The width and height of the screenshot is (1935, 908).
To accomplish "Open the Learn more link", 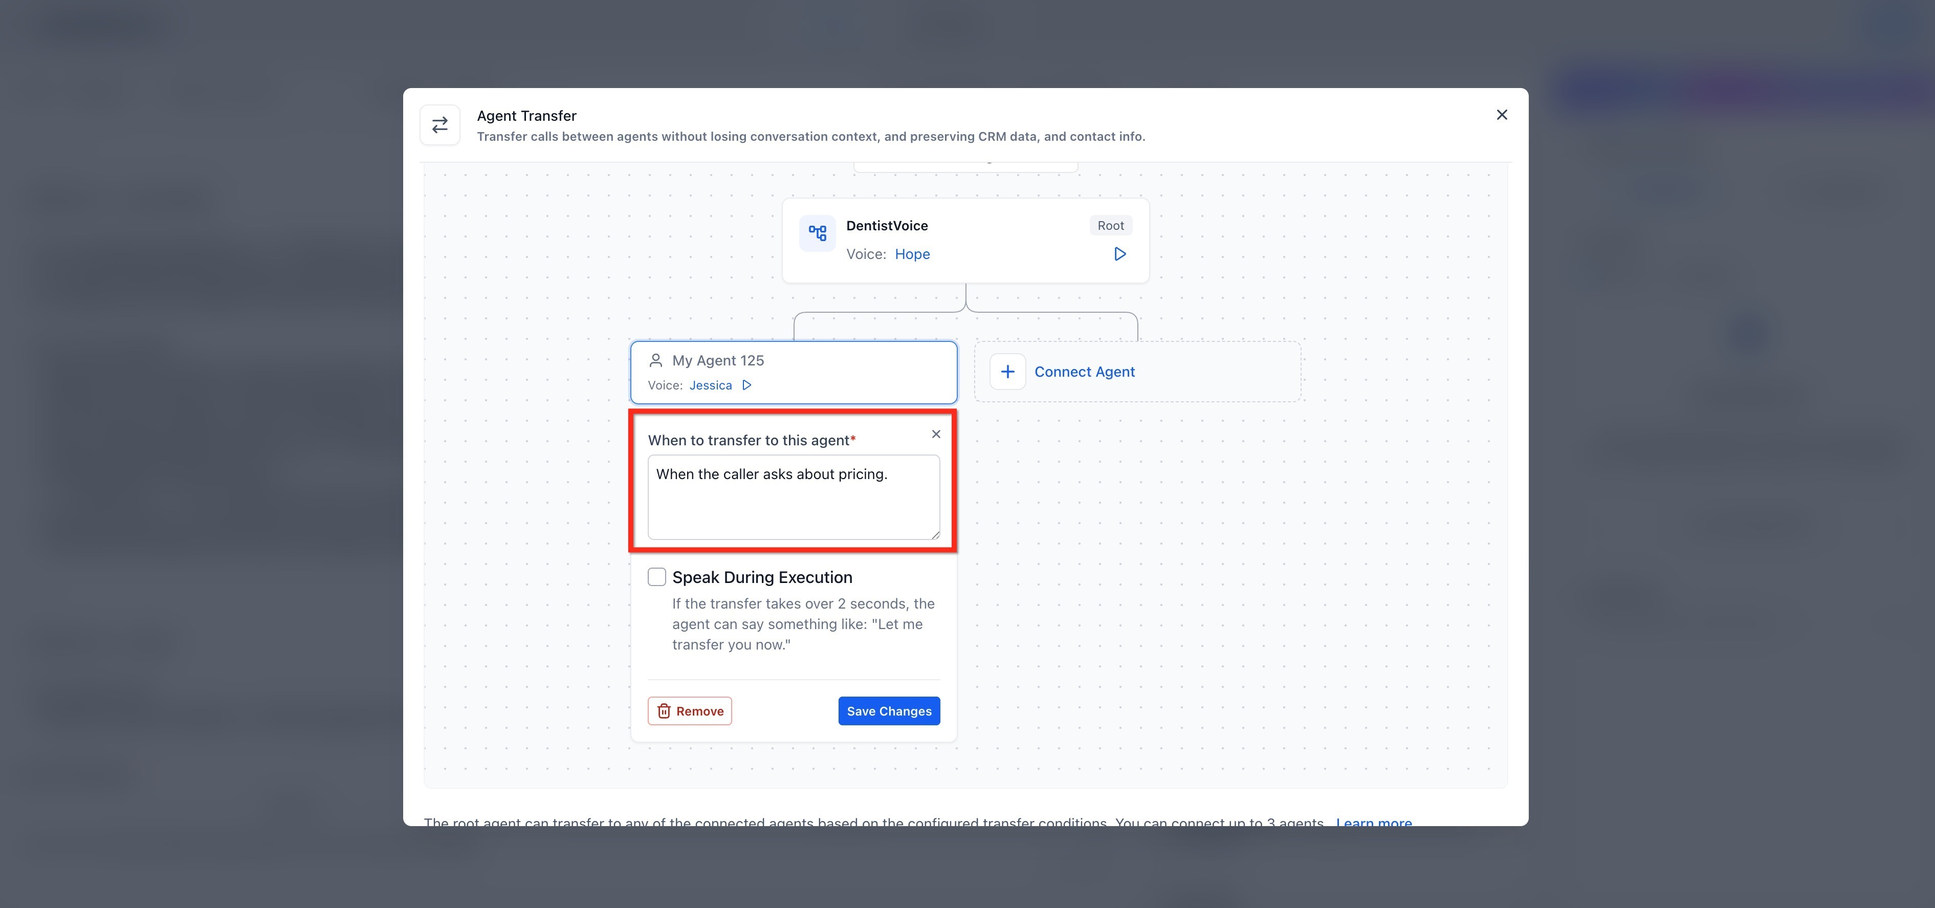I will pyautogui.click(x=1373, y=823).
